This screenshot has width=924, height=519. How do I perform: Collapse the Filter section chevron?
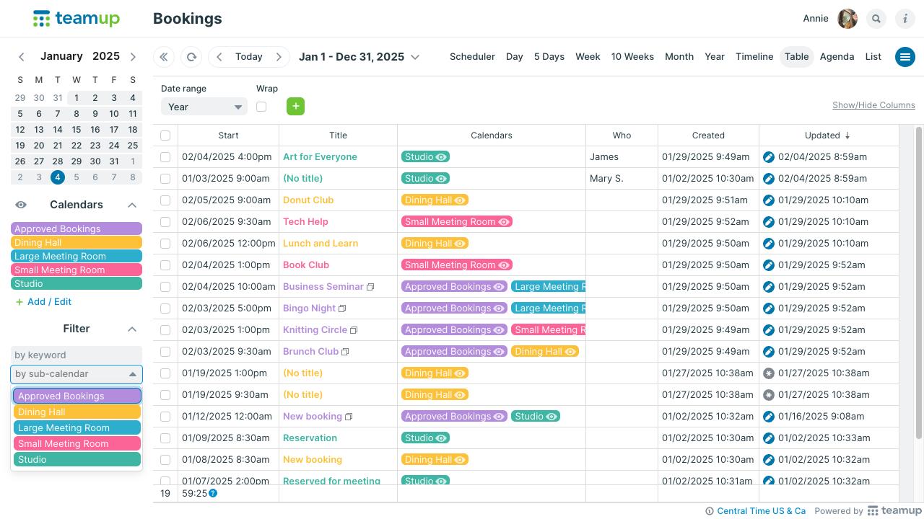tap(132, 329)
